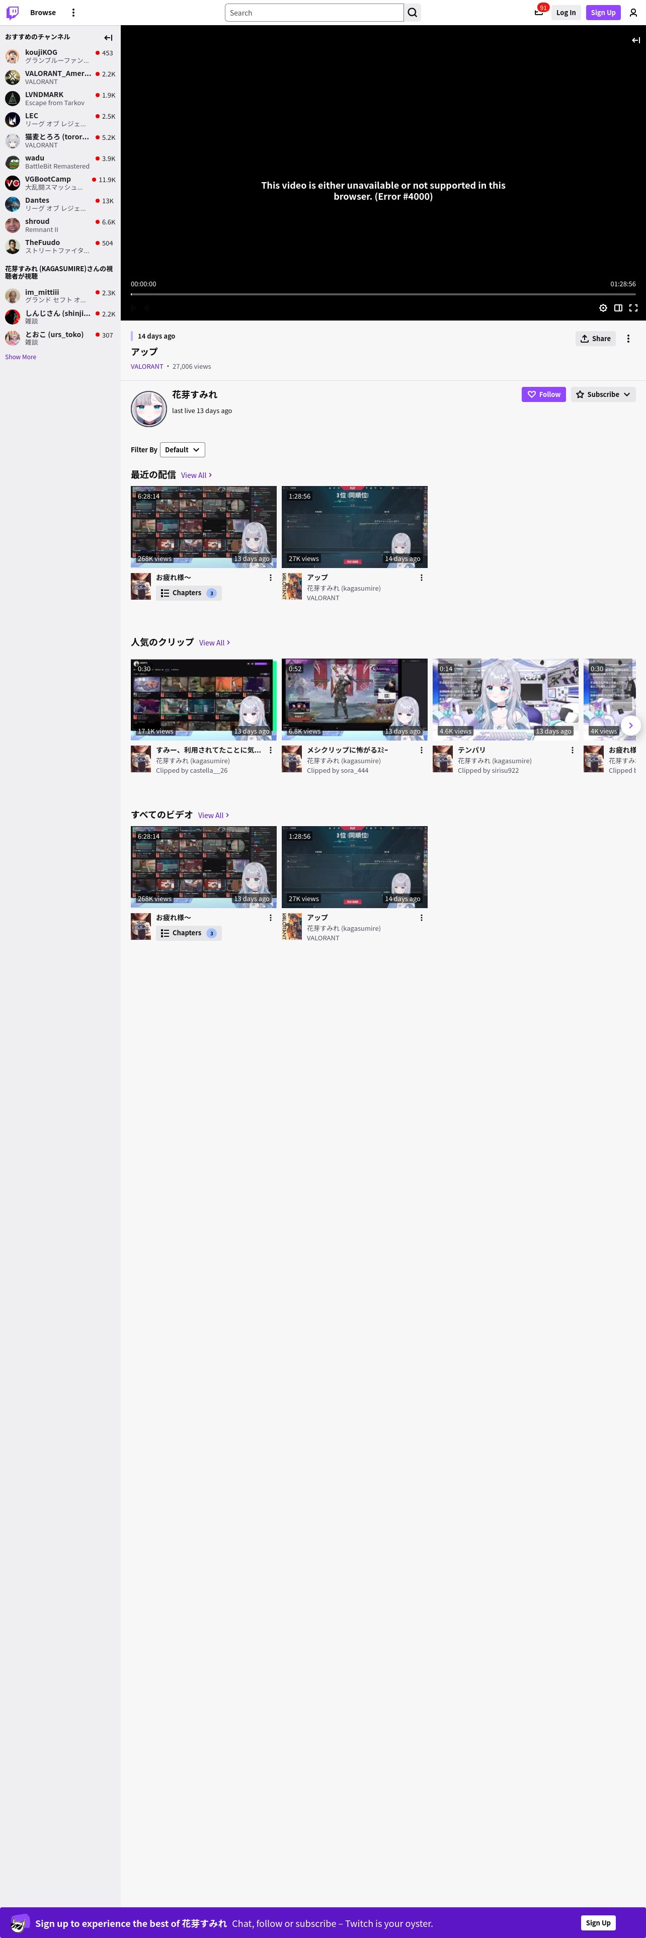Expand the Subscribe dropdown button
Screen dimensions: 646x1938
tap(603, 394)
